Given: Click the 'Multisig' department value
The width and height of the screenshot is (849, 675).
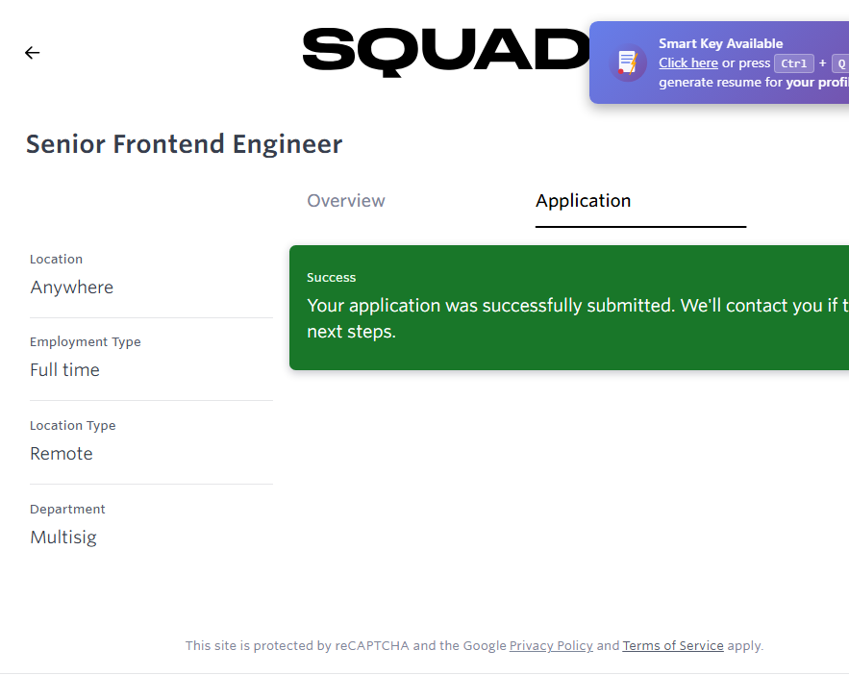Looking at the screenshot, I should click(63, 537).
